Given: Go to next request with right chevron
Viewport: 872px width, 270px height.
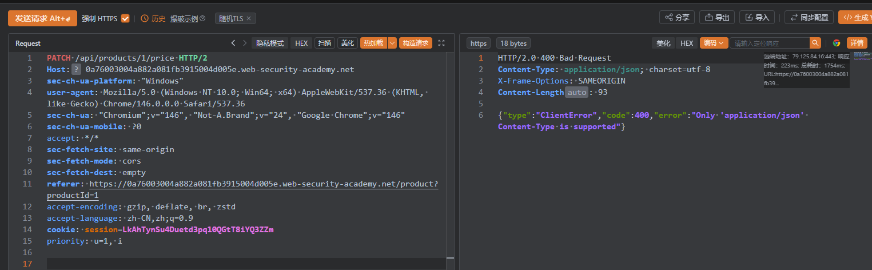Looking at the screenshot, I should pos(245,43).
